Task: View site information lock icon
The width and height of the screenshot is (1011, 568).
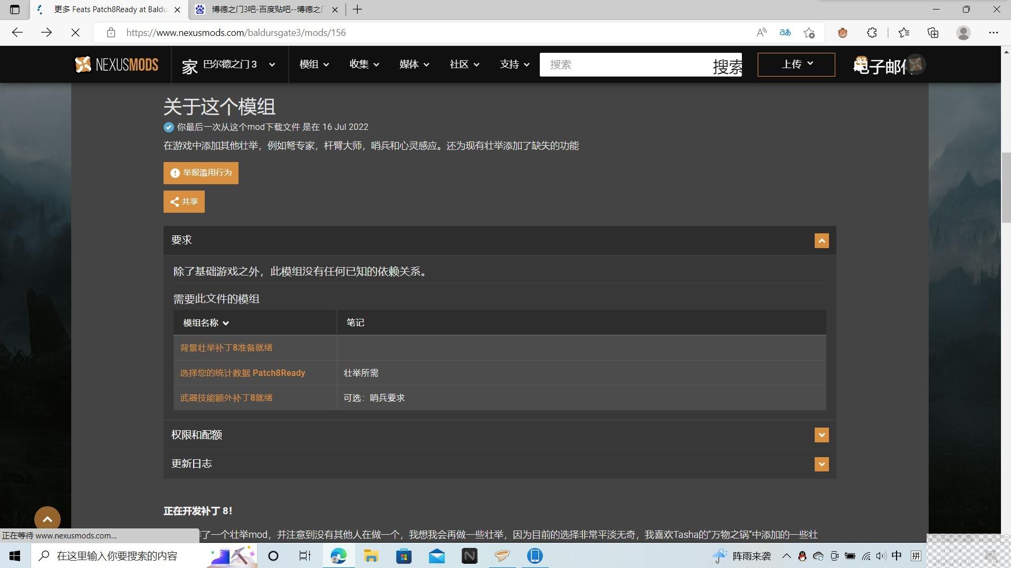Action: pyautogui.click(x=111, y=33)
